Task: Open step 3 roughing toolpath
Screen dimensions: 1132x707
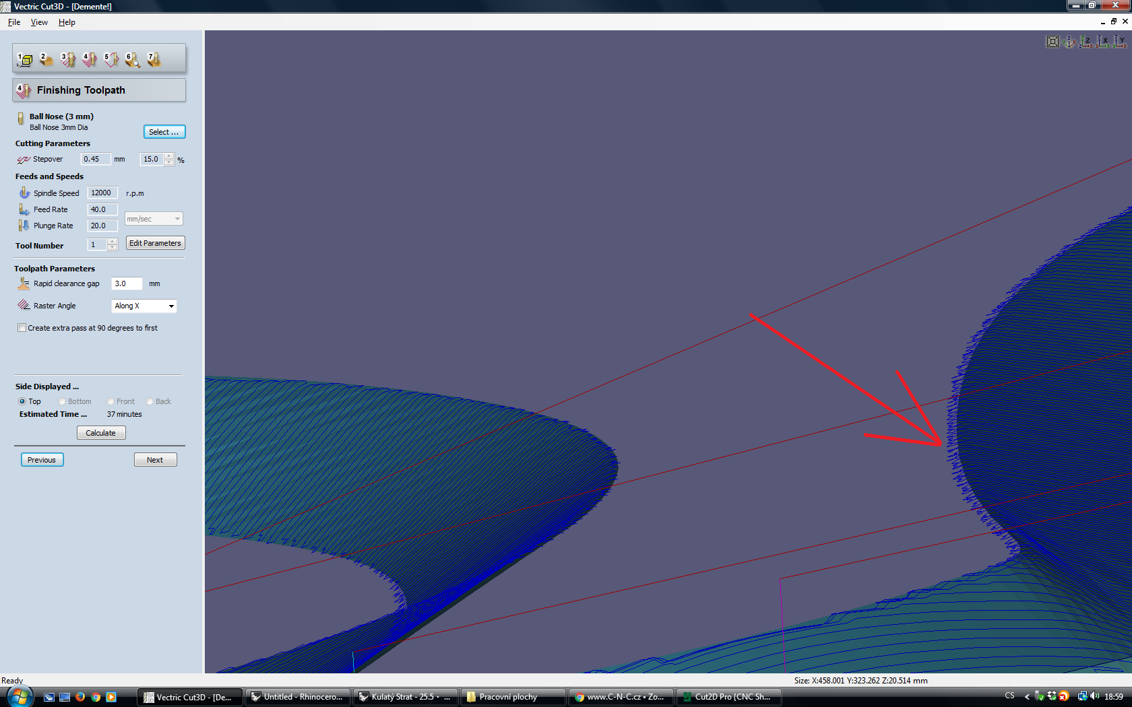Action: (x=67, y=60)
